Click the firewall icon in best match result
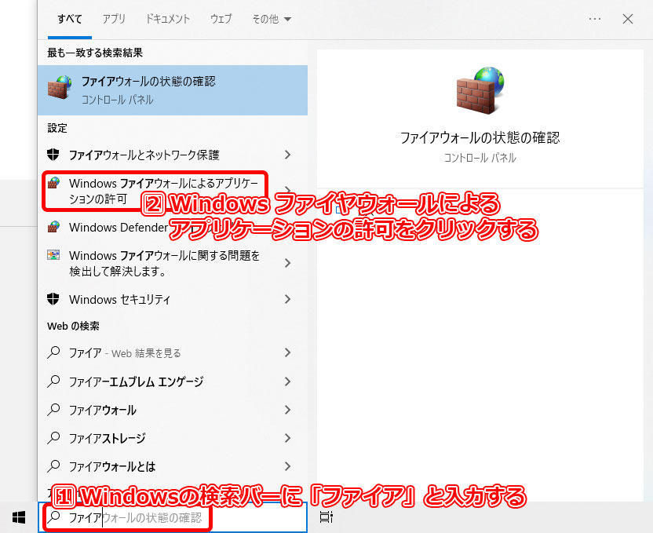 click(x=61, y=89)
